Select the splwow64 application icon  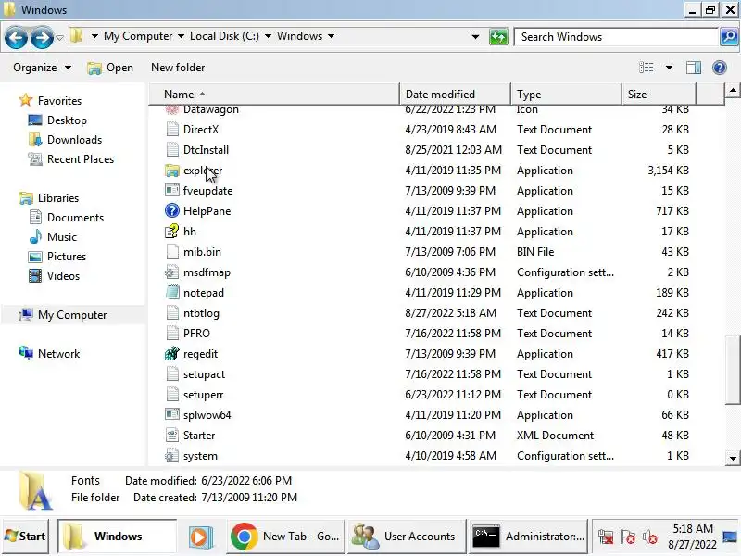click(x=172, y=414)
